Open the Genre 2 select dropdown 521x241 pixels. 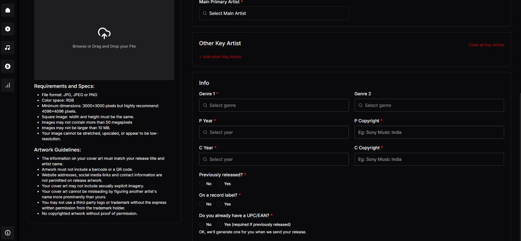(x=429, y=105)
